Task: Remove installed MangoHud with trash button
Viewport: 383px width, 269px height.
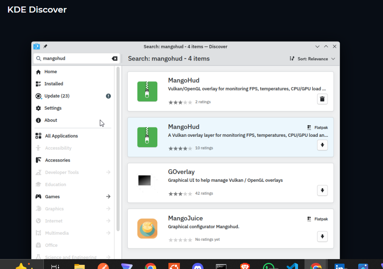Action: 322,99
